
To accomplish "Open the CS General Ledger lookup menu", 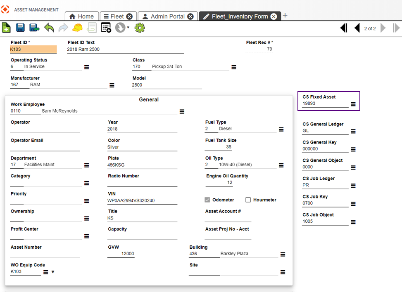I will click(353, 131).
